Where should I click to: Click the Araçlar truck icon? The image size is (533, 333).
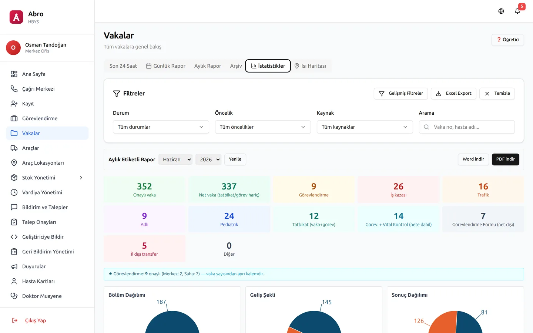coord(14,148)
